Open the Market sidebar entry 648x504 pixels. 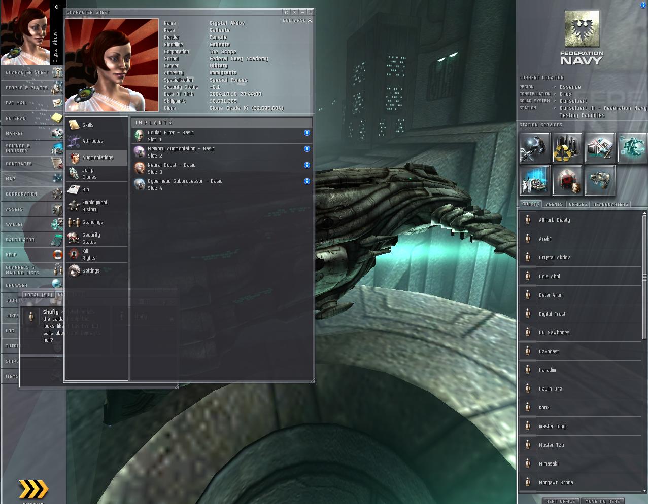32,133
